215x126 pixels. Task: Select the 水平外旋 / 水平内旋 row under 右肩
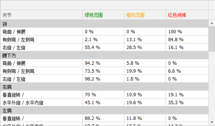(x=23, y=103)
